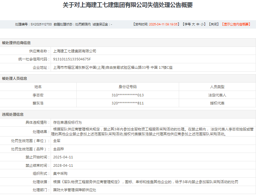
Task: Click 身份证号码 column header
Action: (x=128, y=87)
